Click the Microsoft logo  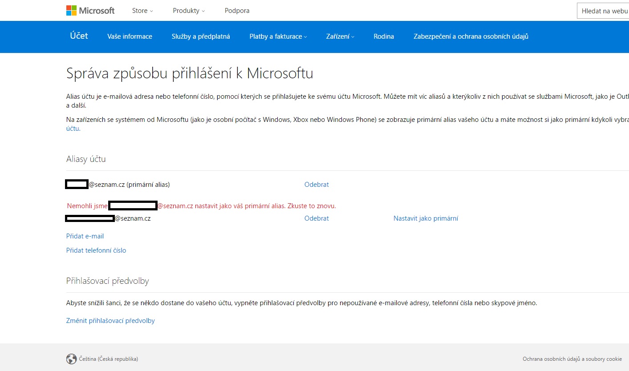[x=90, y=11]
